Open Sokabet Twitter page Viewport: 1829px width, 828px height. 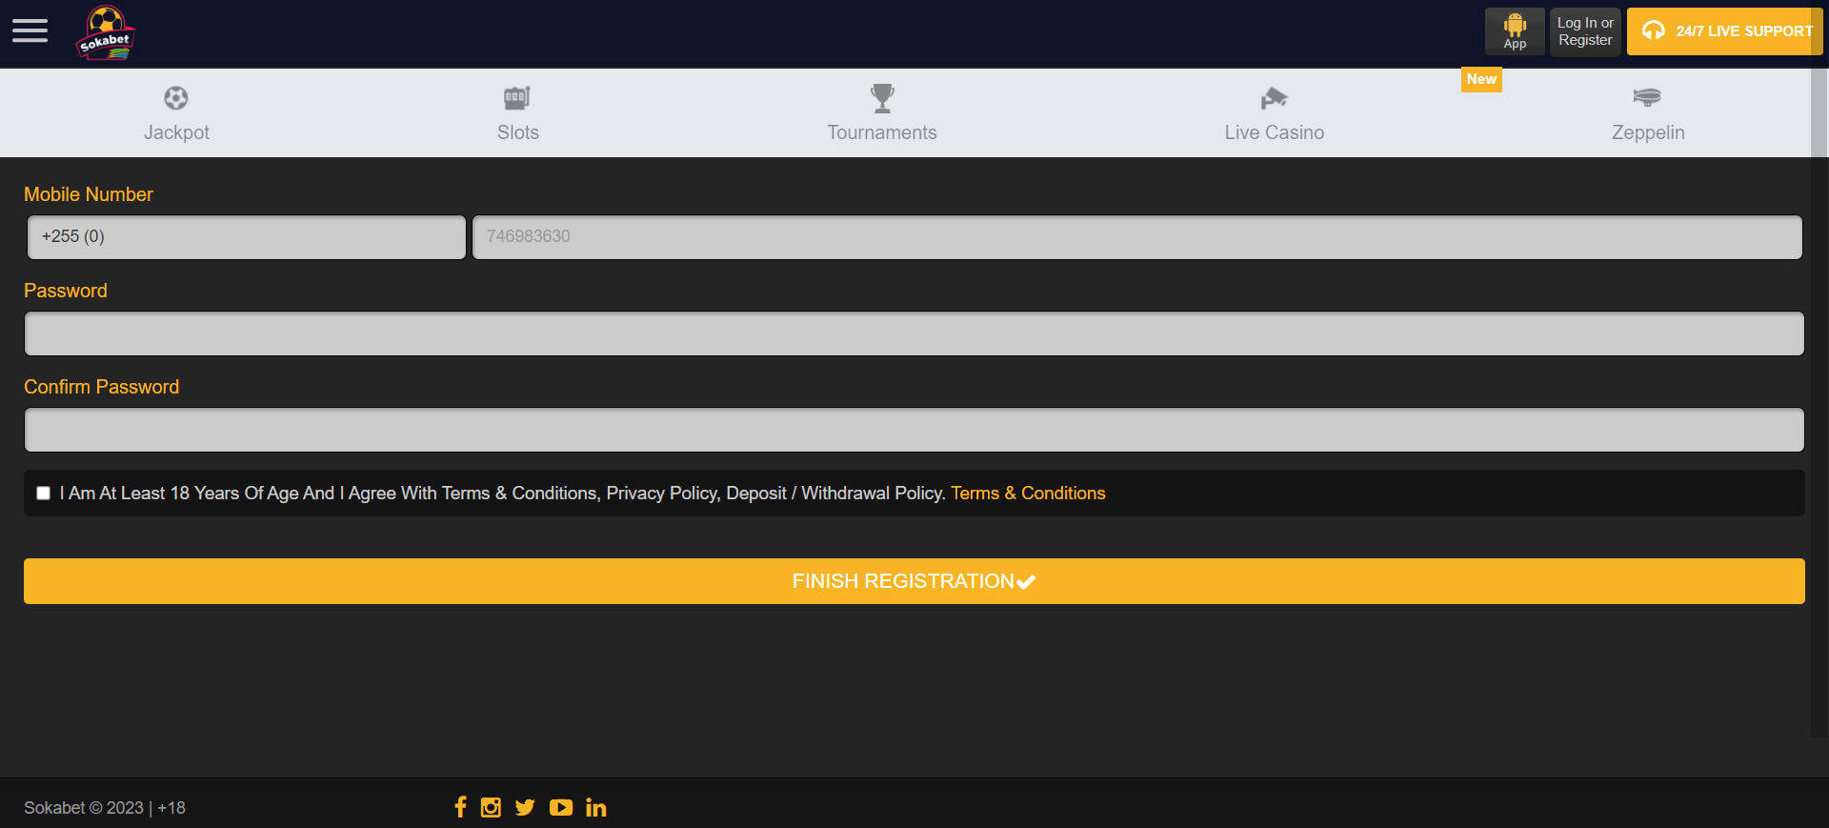click(x=525, y=807)
